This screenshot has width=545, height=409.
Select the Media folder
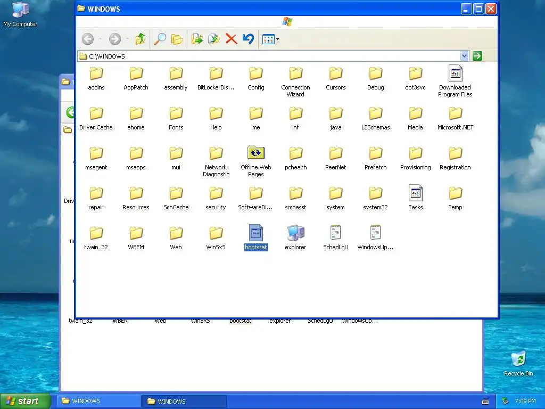[x=415, y=118]
